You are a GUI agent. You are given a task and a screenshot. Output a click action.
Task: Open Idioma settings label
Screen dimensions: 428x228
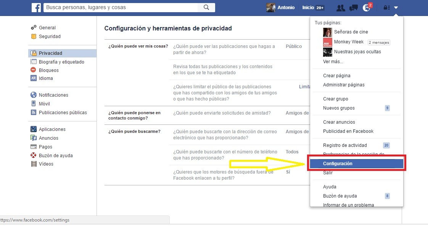pyautogui.click(x=46, y=78)
